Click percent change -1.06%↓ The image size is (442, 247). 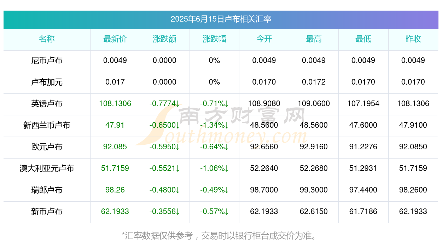(214, 168)
